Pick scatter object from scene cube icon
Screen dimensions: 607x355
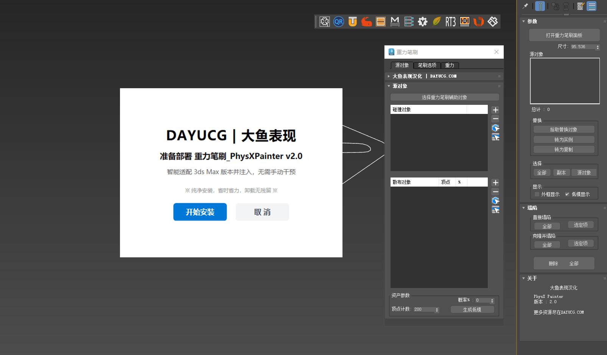[x=495, y=201]
